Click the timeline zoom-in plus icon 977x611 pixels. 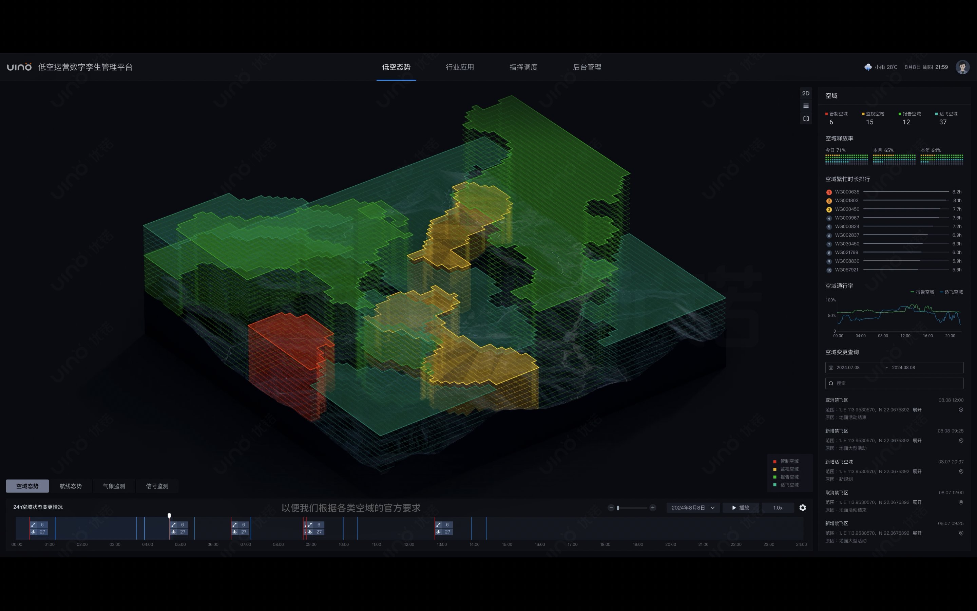pos(653,507)
